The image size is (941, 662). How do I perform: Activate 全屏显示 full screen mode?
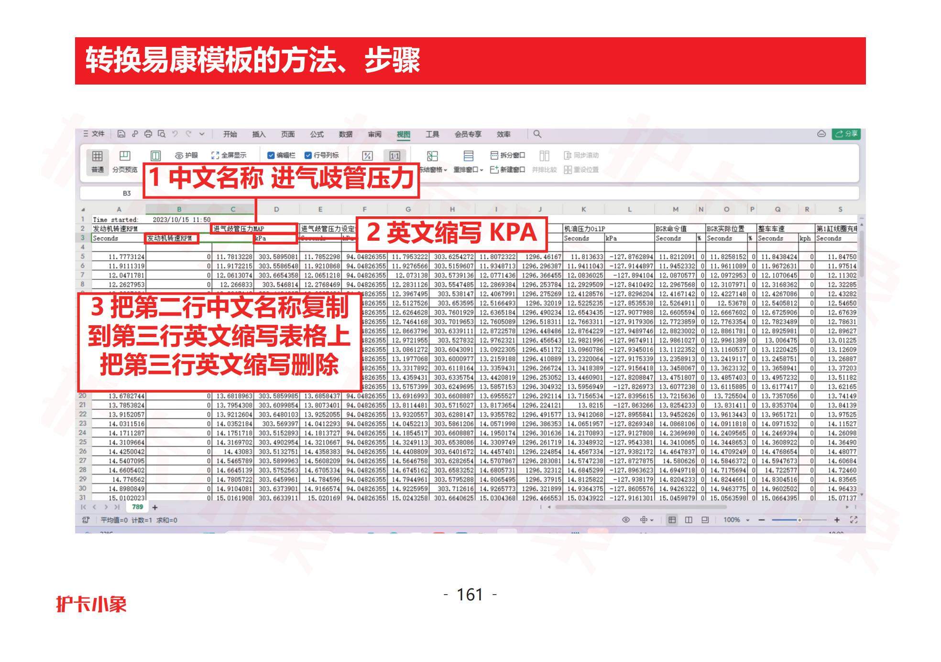click(230, 155)
